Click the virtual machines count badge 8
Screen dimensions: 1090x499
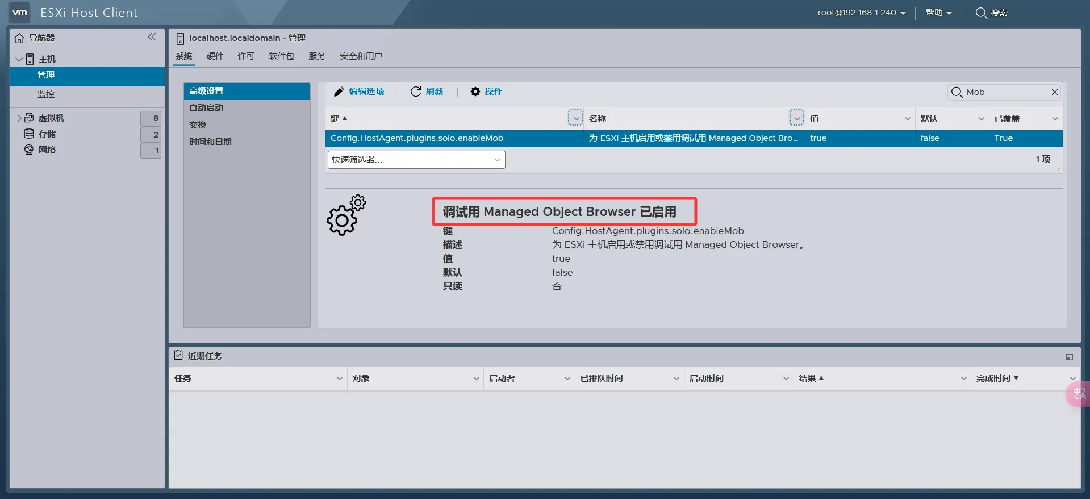pos(151,118)
